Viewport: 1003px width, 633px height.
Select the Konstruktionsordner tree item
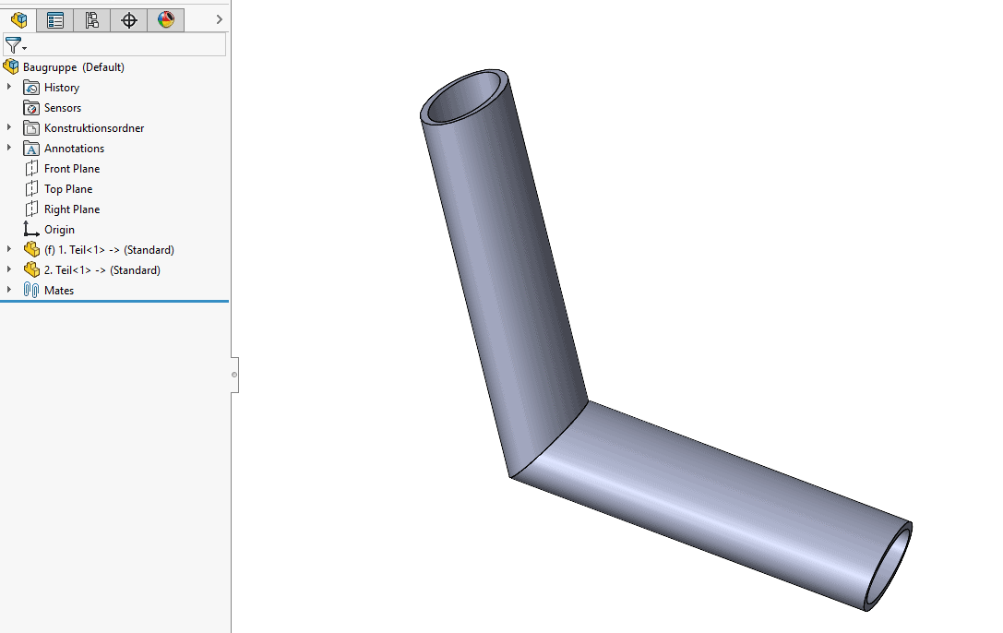(x=94, y=128)
